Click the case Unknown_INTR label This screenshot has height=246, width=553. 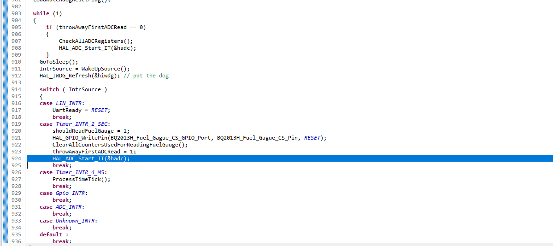68,221
